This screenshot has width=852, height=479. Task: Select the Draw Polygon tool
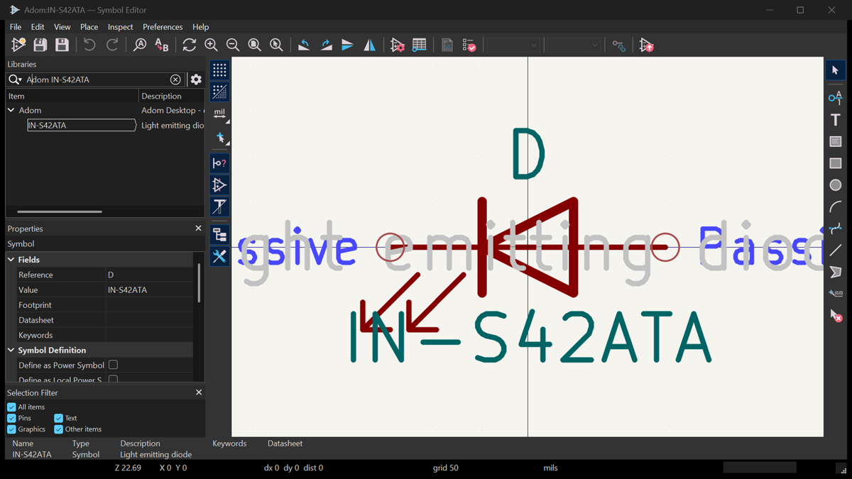836,272
